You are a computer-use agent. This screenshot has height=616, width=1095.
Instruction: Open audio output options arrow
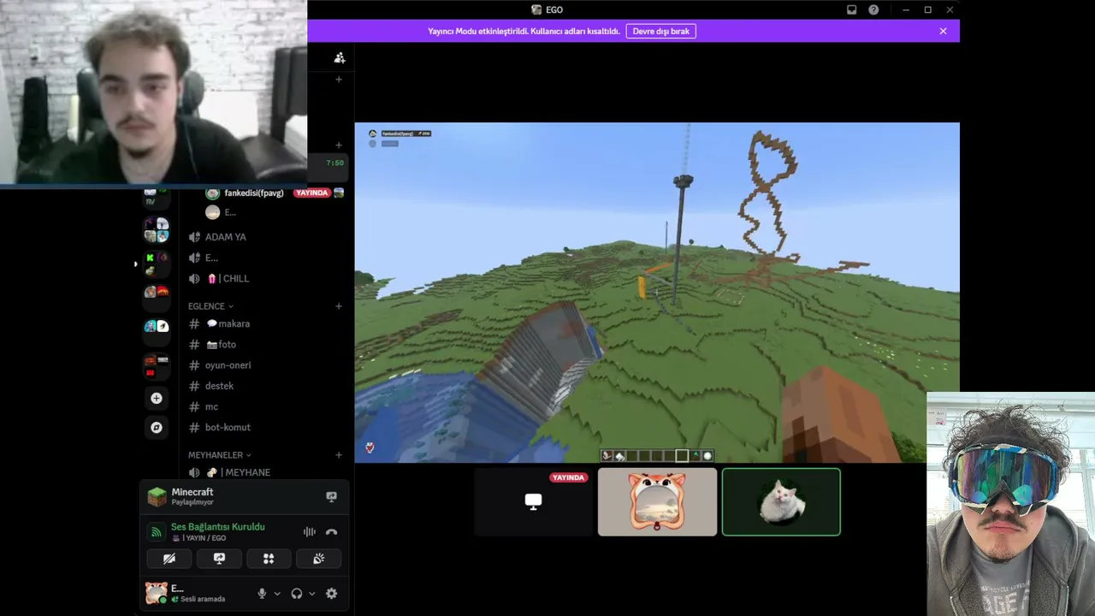pyautogui.click(x=311, y=594)
